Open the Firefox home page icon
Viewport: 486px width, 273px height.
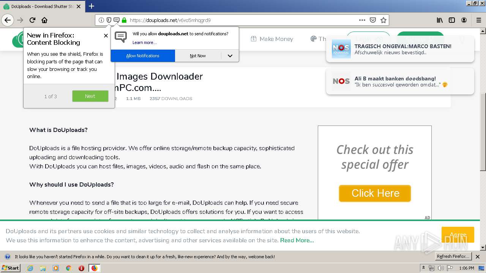44,20
